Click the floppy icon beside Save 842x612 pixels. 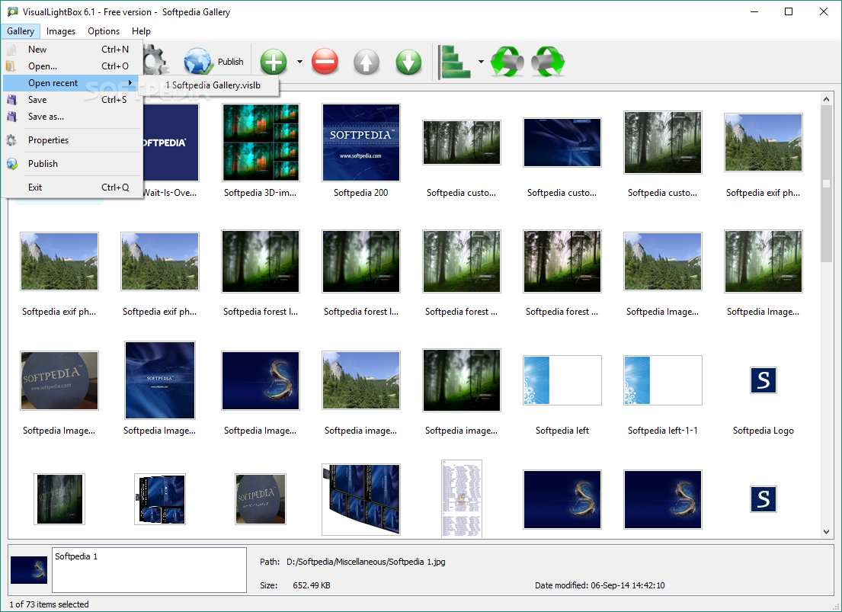coord(11,99)
